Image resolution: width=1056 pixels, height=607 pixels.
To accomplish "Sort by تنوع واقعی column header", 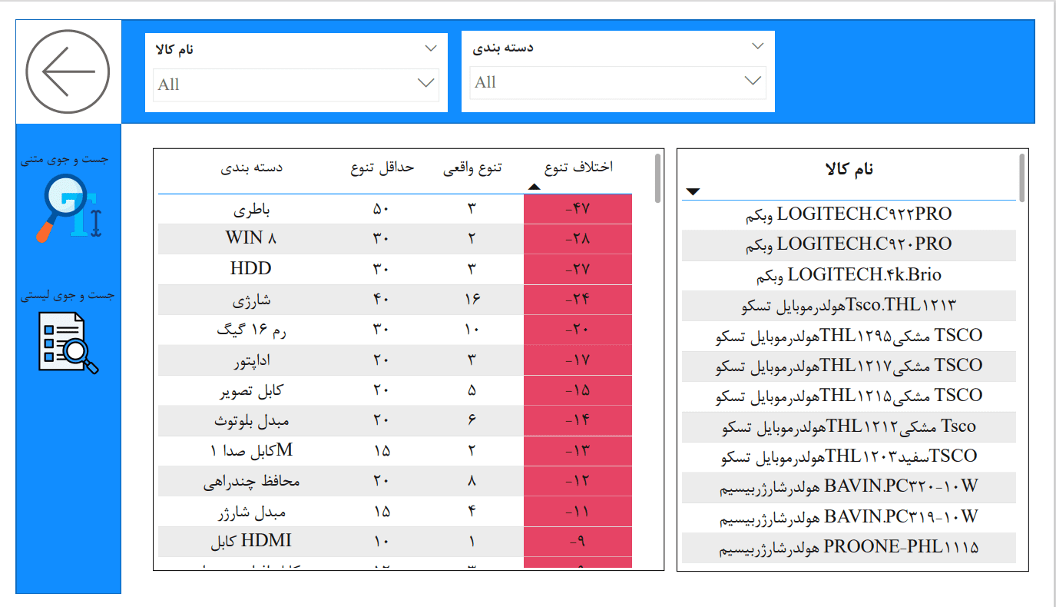I will pyautogui.click(x=472, y=168).
